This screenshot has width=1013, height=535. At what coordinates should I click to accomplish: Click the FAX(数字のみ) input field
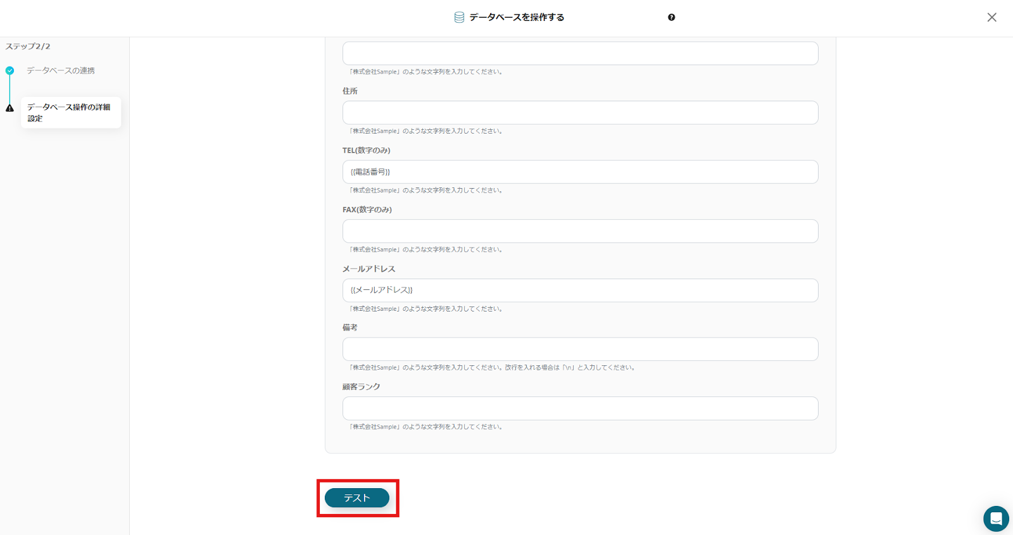[x=580, y=231]
